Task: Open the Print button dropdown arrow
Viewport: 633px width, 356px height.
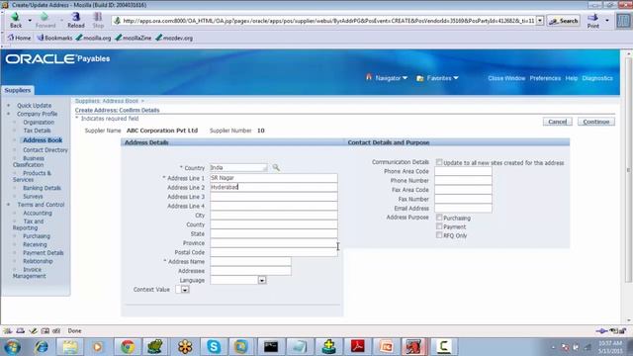Action: [607, 20]
